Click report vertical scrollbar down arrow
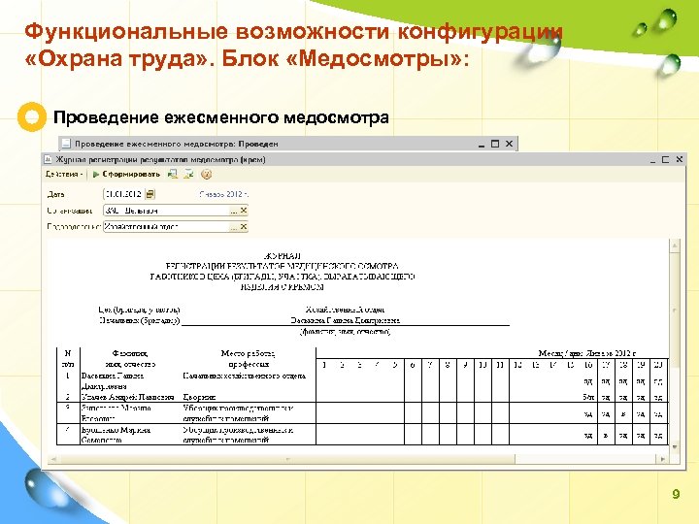 point(675,447)
